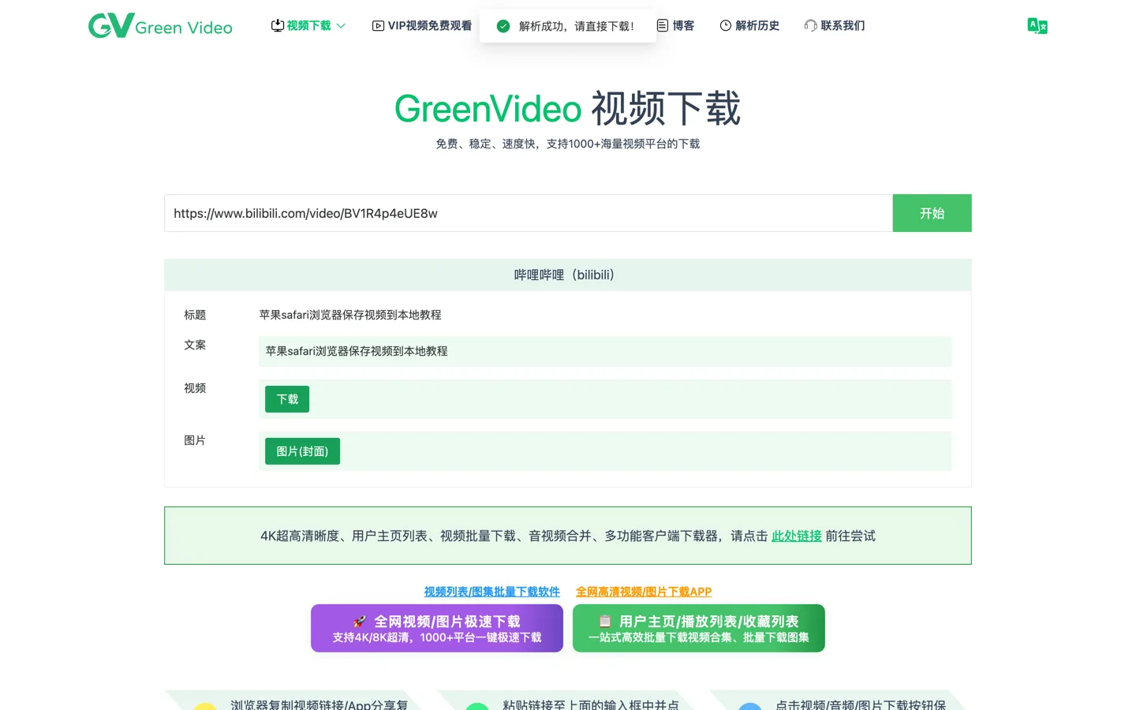Image resolution: width=1136 pixels, height=710 pixels.
Task: Focus the bilibili video URL input field
Action: click(x=529, y=213)
